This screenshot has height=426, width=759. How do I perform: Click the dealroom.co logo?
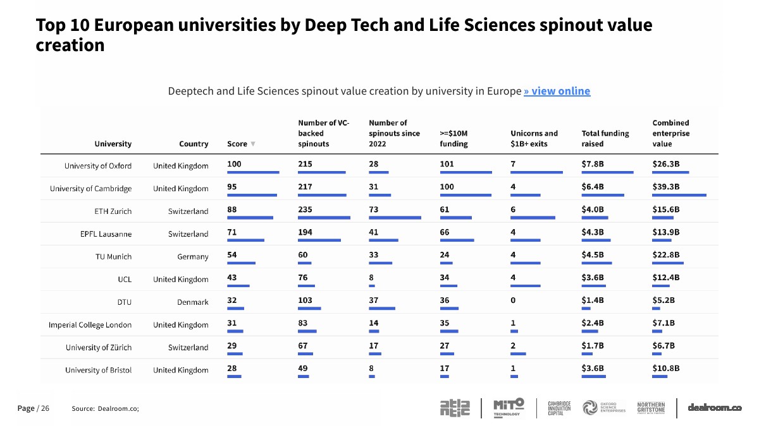(715, 408)
